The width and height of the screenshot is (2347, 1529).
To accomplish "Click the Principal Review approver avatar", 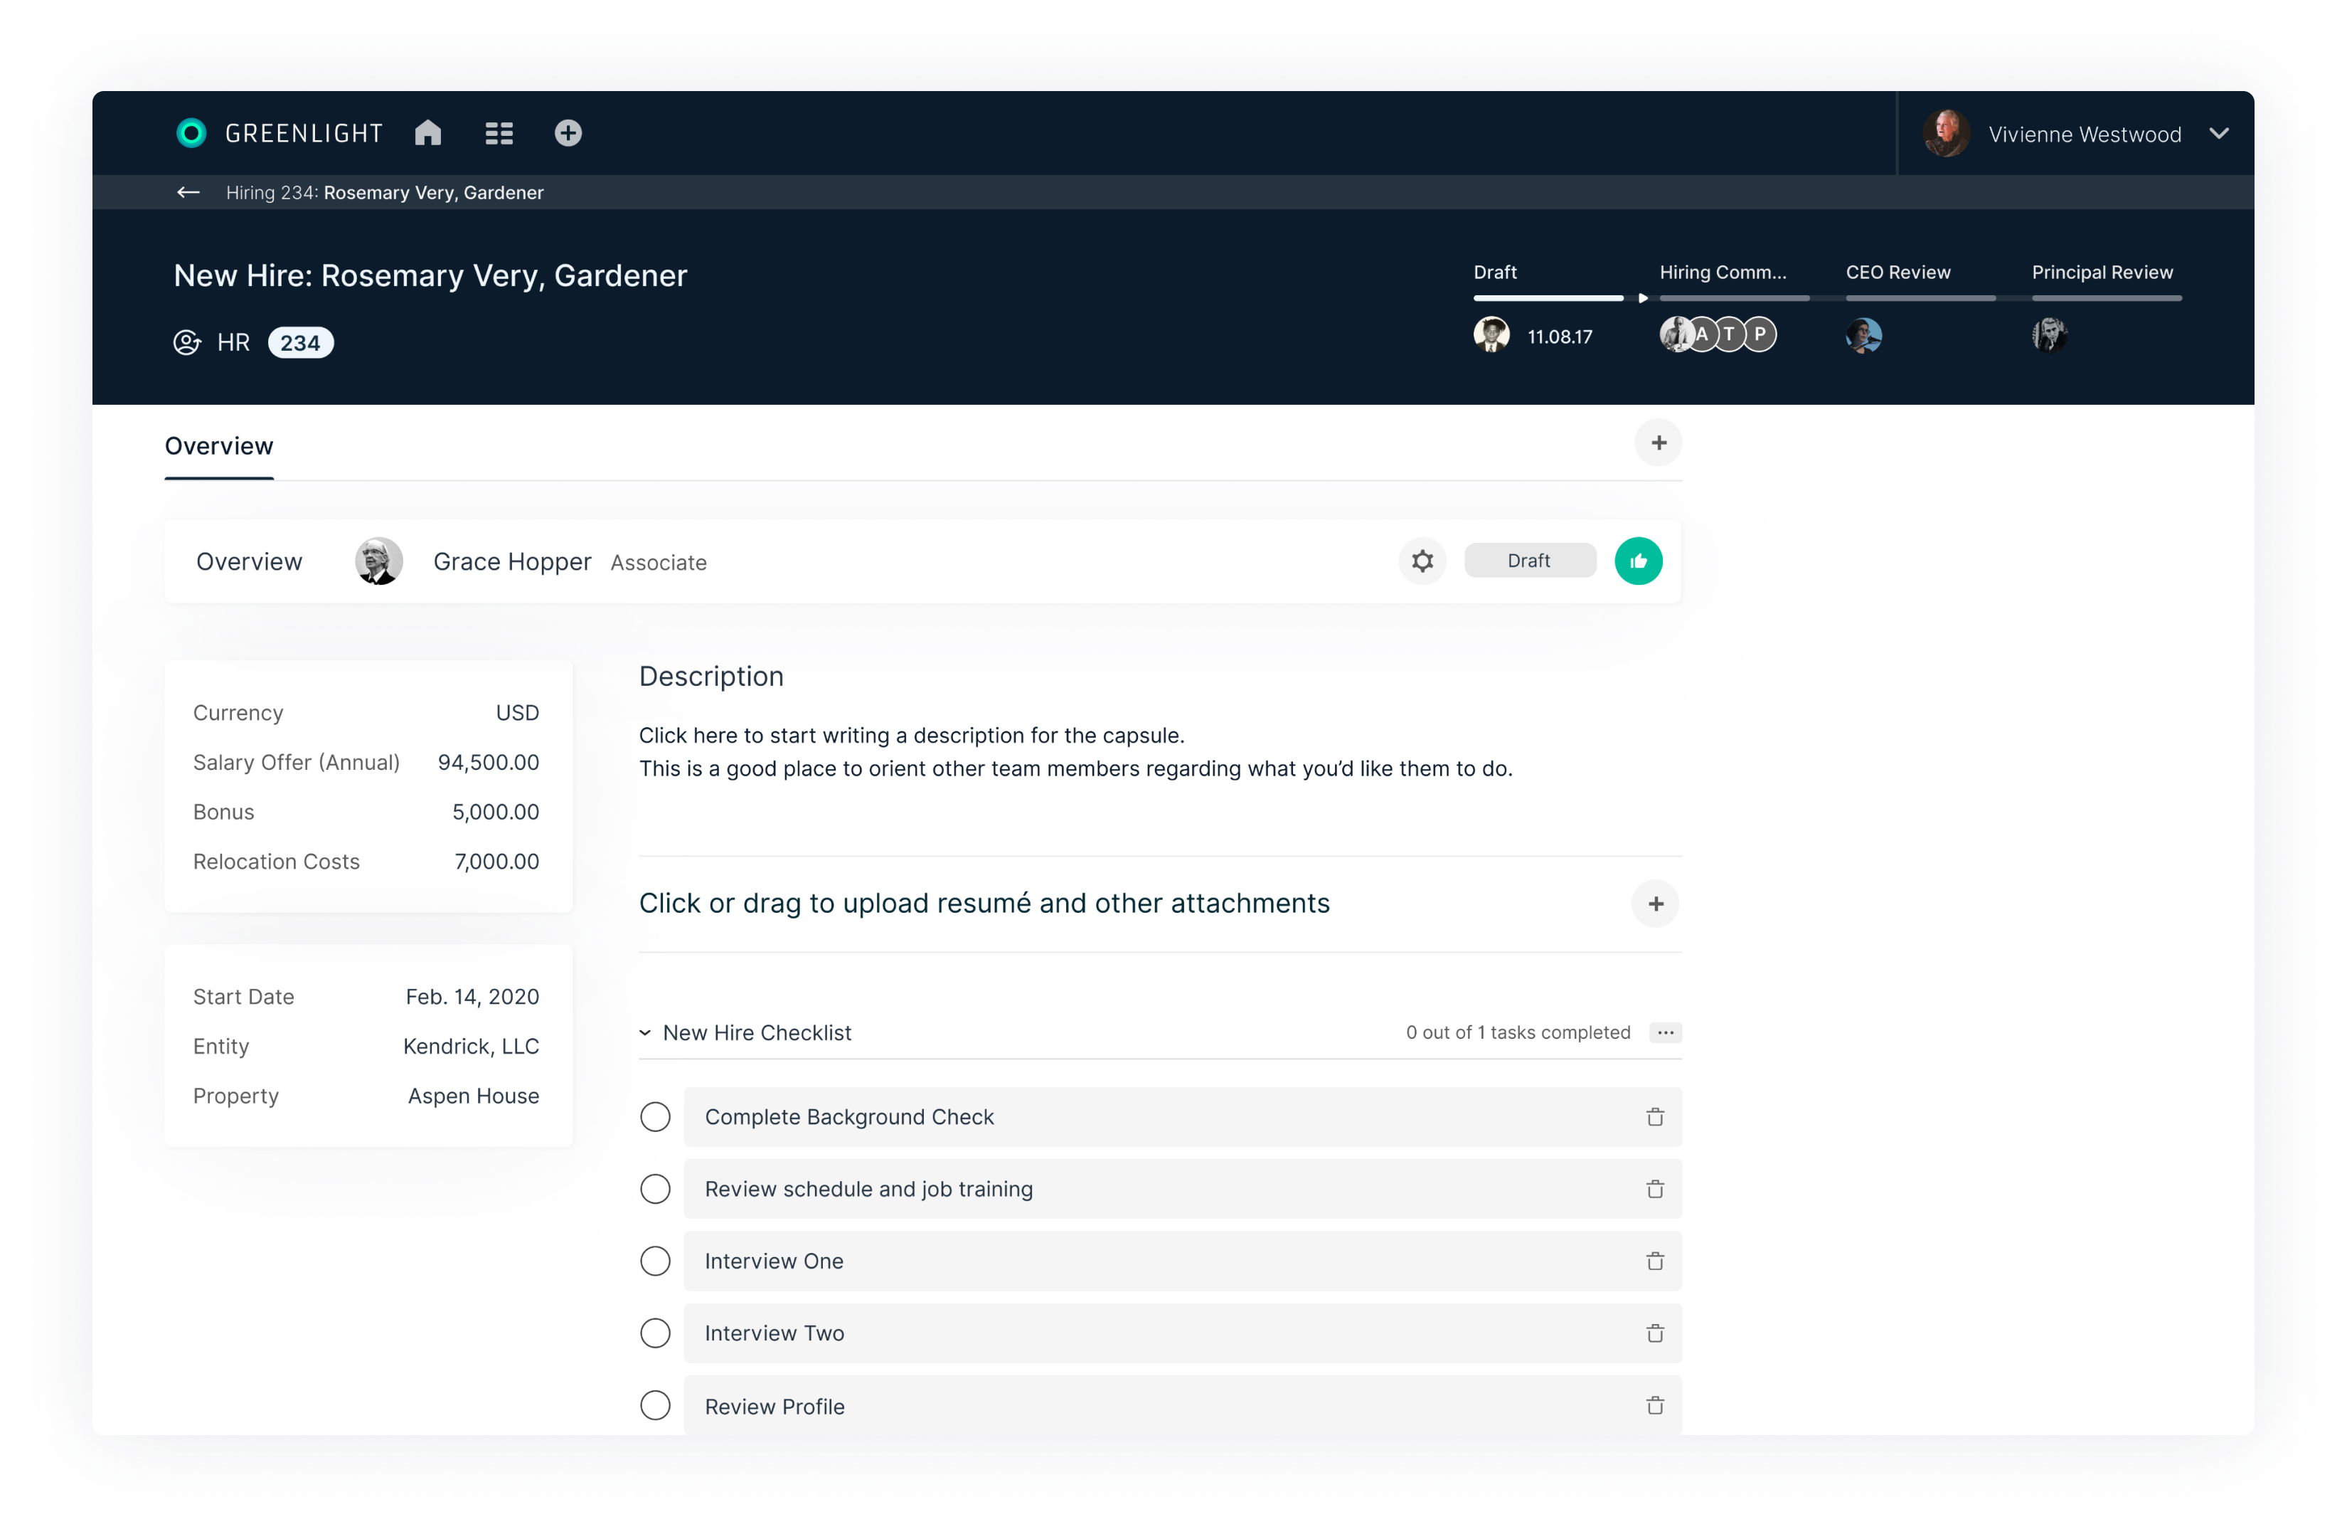I will 2049,334.
